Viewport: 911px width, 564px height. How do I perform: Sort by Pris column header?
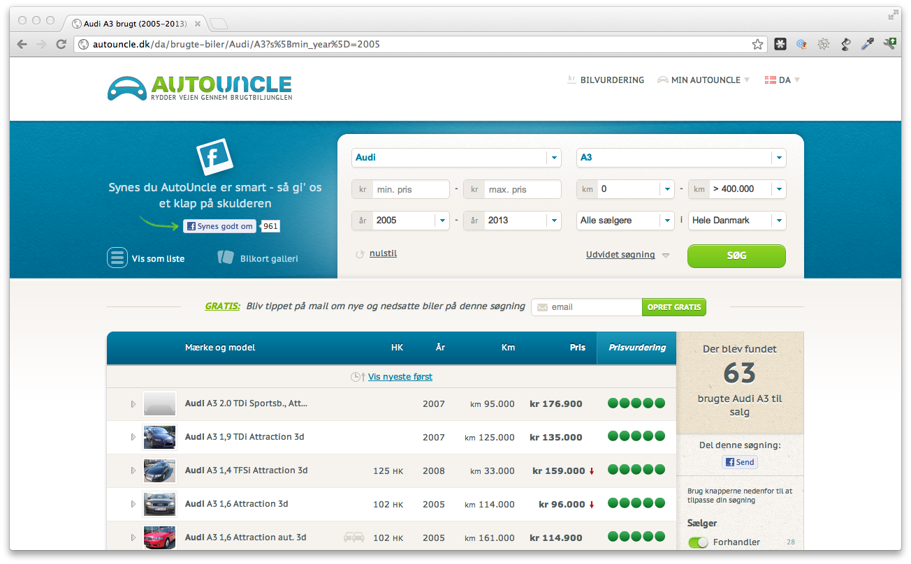click(x=577, y=348)
